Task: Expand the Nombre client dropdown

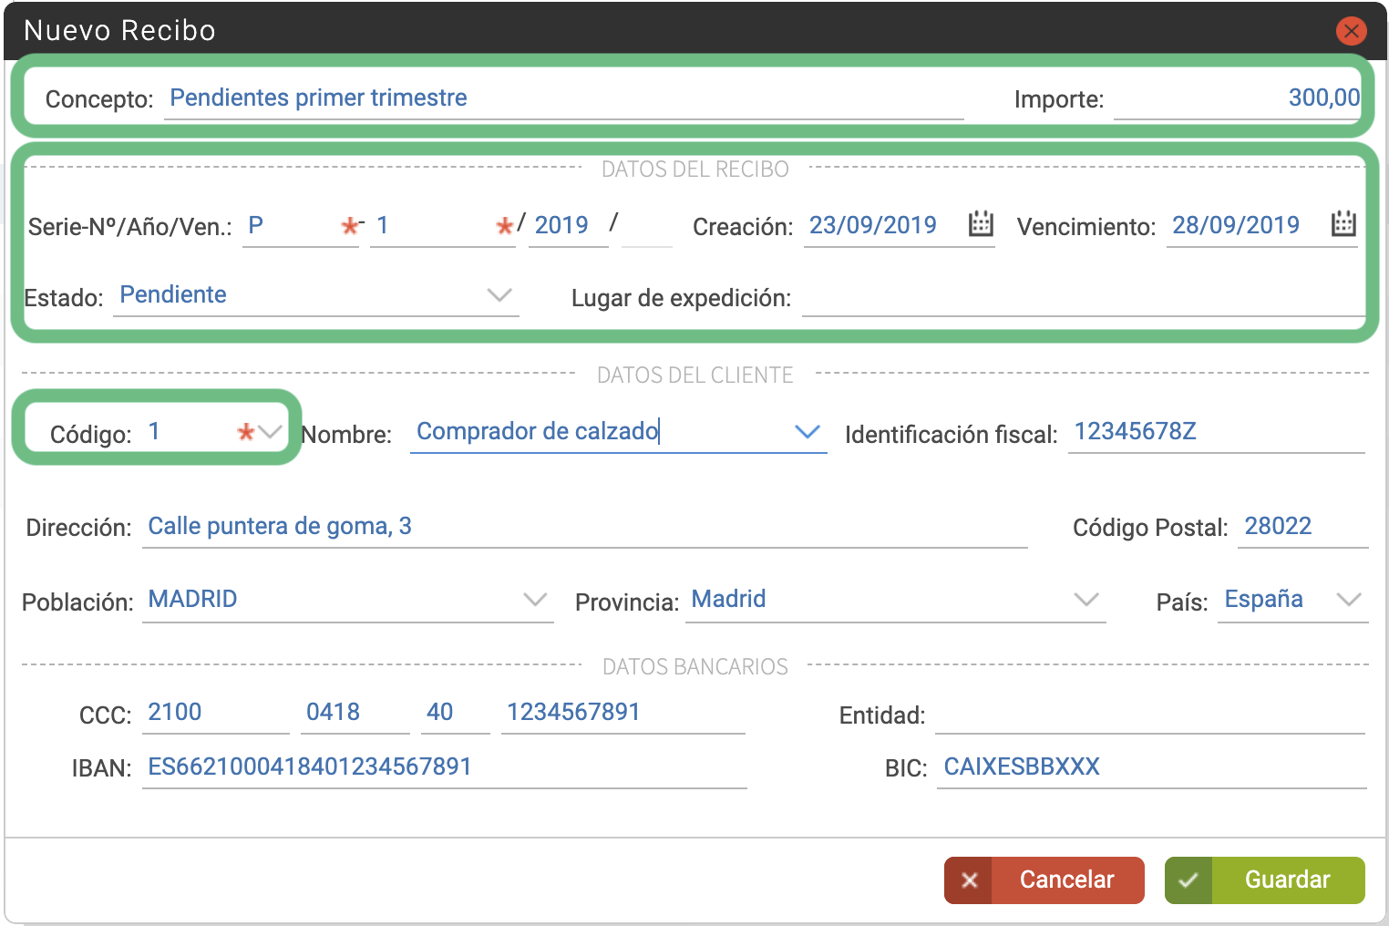Action: pos(808,432)
